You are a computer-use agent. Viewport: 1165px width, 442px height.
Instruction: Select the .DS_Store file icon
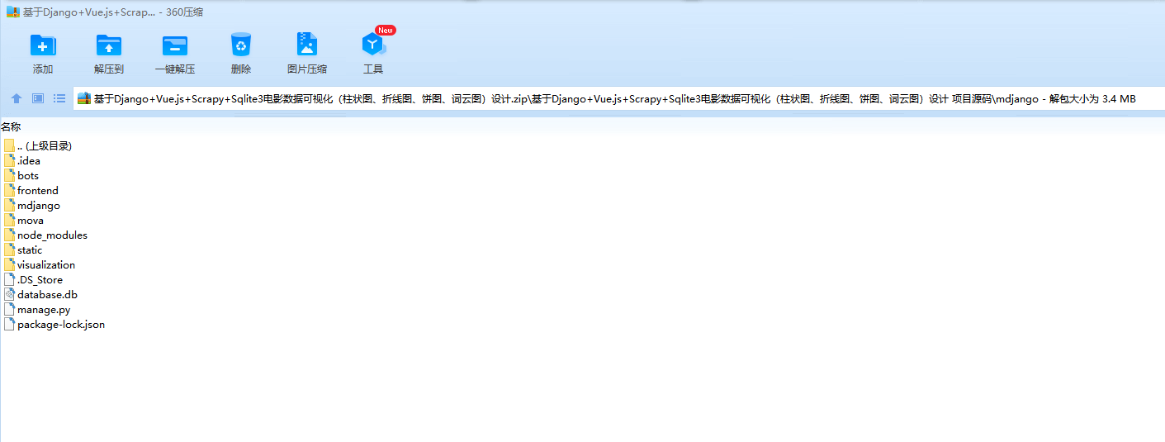point(9,279)
